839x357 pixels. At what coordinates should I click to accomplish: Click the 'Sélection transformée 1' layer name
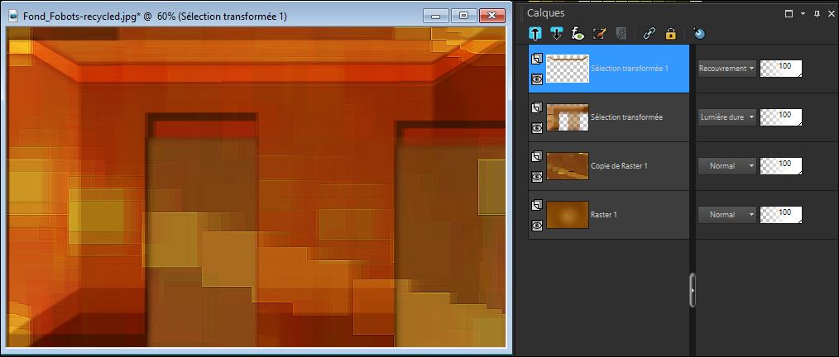click(x=629, y=69)
